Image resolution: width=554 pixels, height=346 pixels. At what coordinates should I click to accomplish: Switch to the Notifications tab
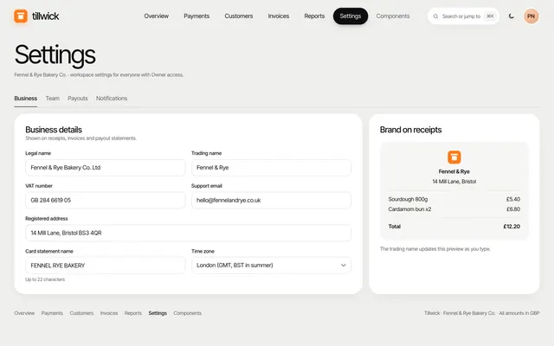coord(112,99)
